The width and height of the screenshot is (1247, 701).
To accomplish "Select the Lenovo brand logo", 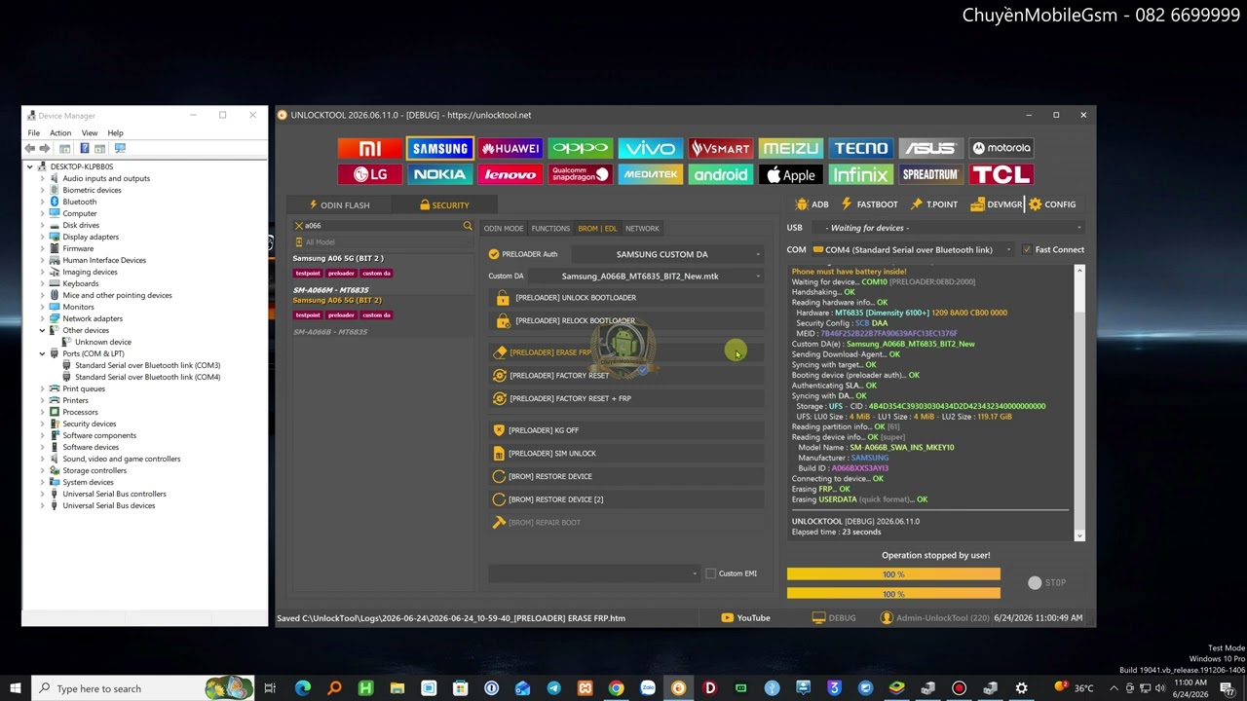I will [510, 174].
